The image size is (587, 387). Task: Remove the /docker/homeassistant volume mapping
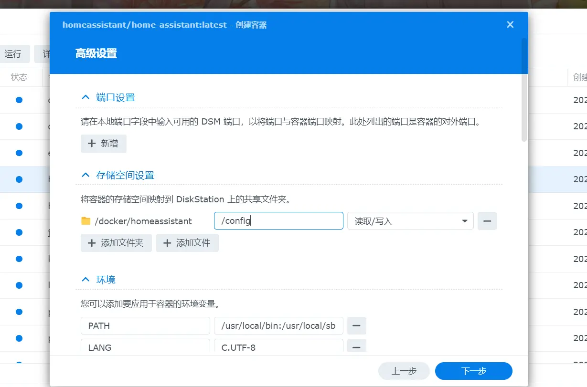tap(487, 221)
